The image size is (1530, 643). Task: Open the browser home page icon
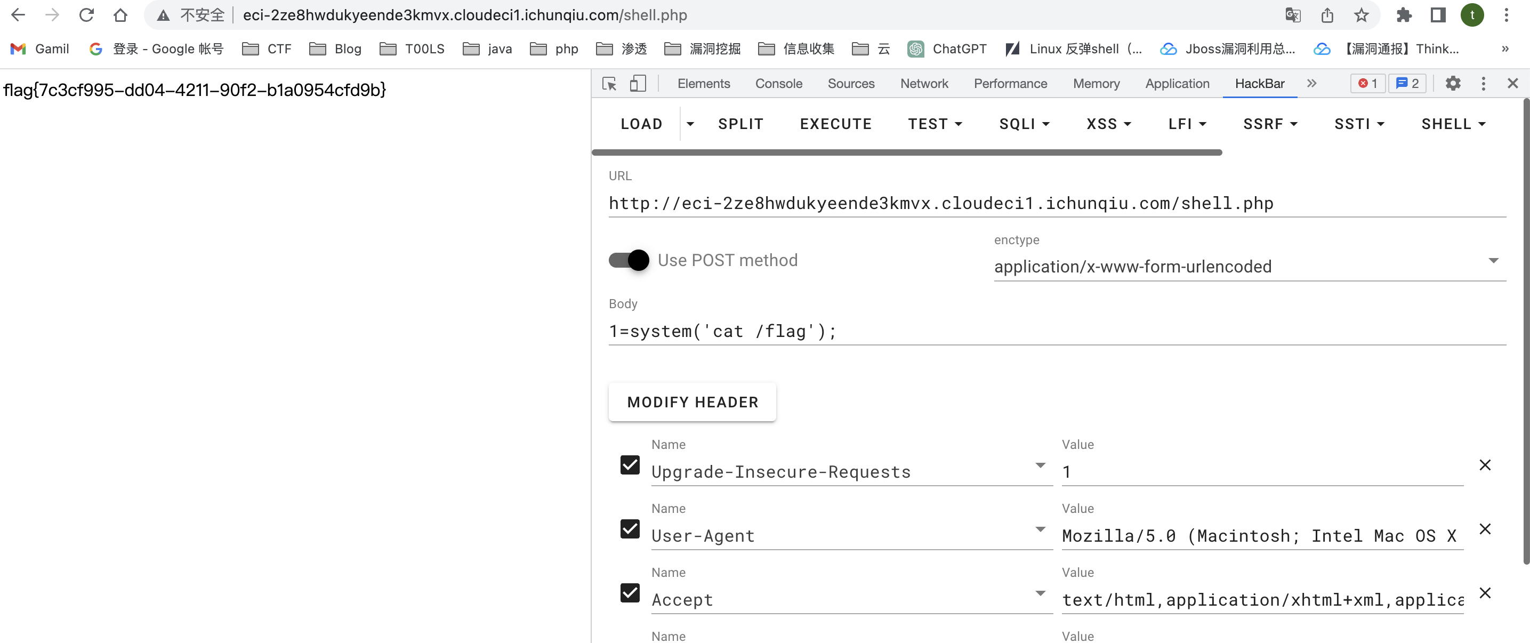(x=120, y=15)
